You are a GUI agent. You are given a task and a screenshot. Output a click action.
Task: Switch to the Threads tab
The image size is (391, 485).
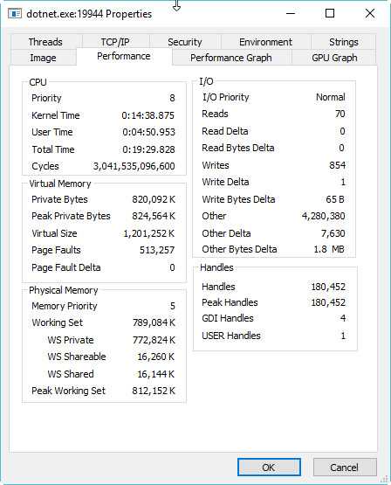[x=45, y=42]
